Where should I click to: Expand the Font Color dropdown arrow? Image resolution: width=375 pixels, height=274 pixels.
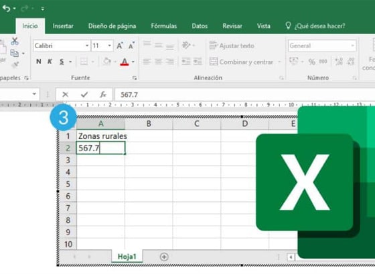coord(133,61)
